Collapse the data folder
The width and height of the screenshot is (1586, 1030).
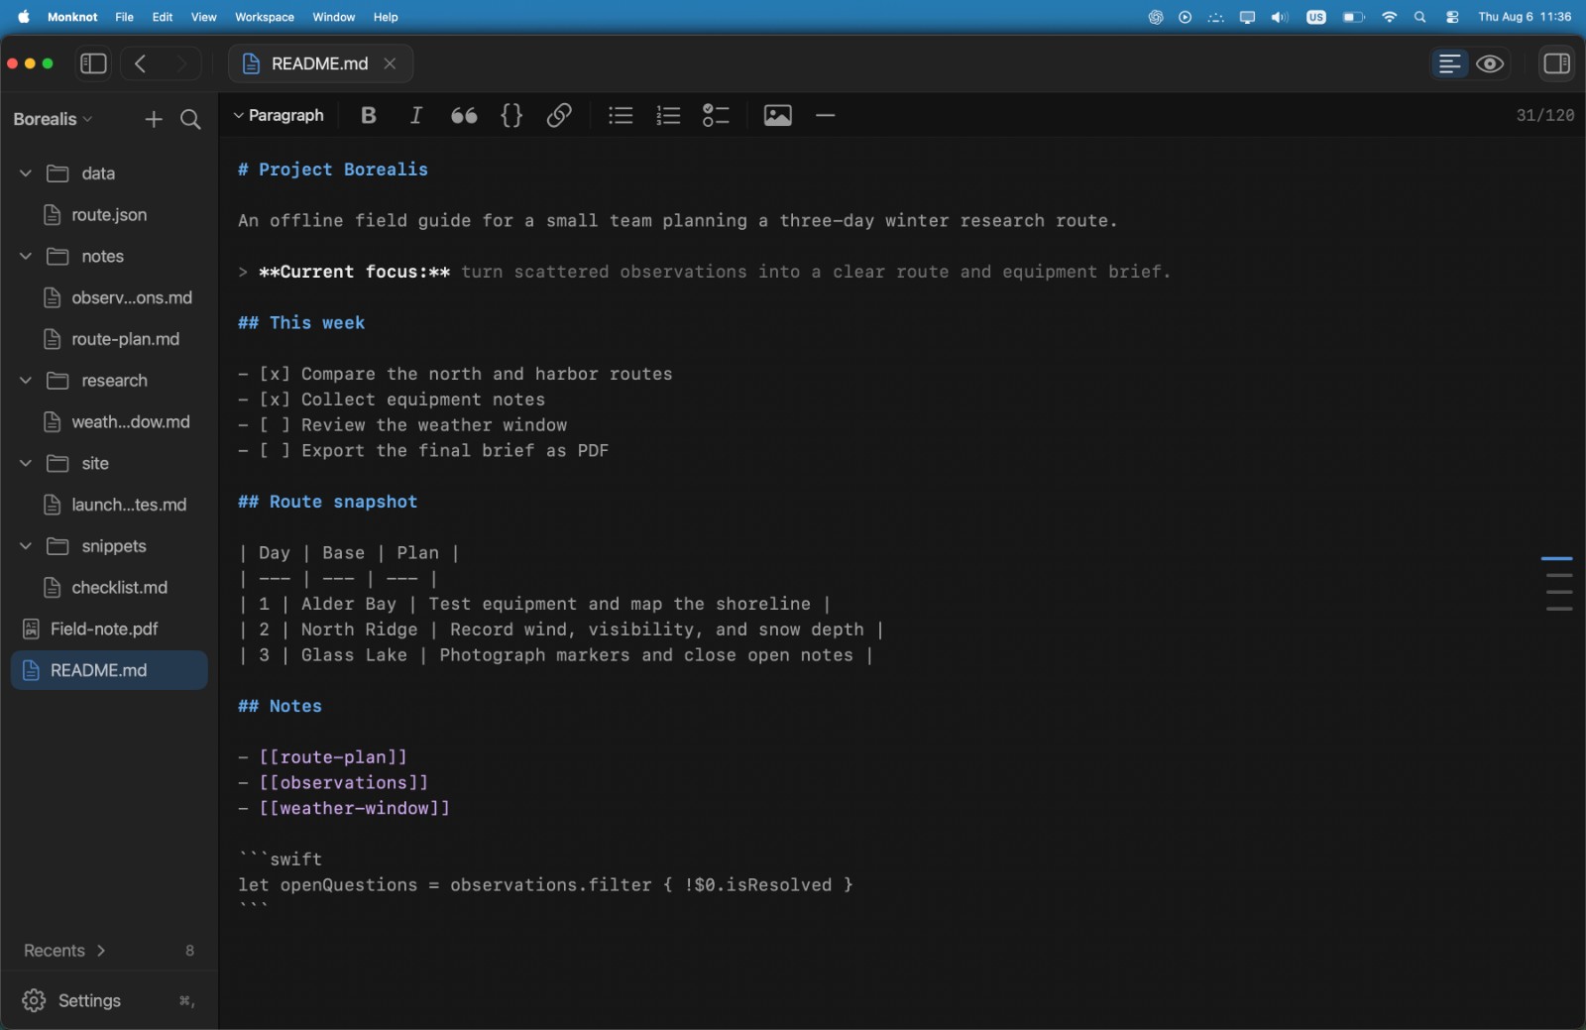(x=26, y=173)
